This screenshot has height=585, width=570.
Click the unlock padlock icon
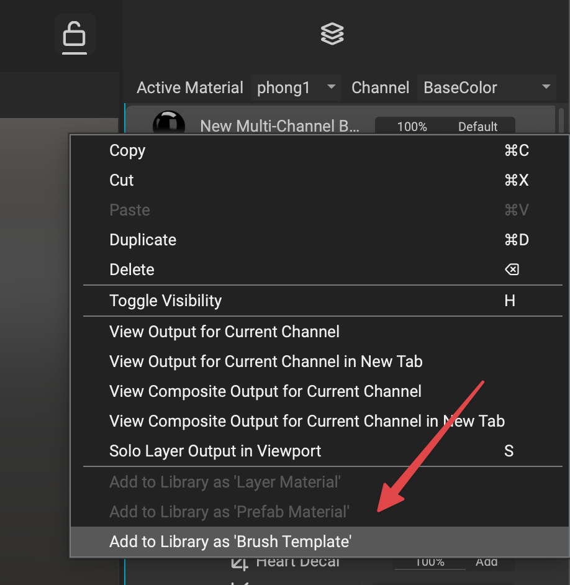tap(75, 34)
